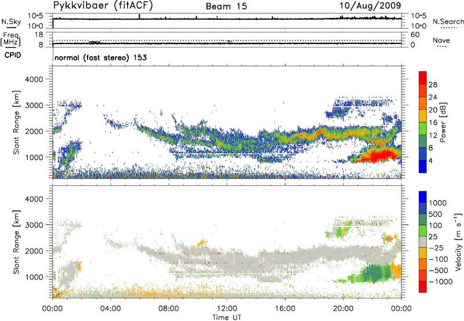The width and height of the screenshot is (464, 321).
Task: Click the 'Time UT' axis label
Action: coord(227,317)
